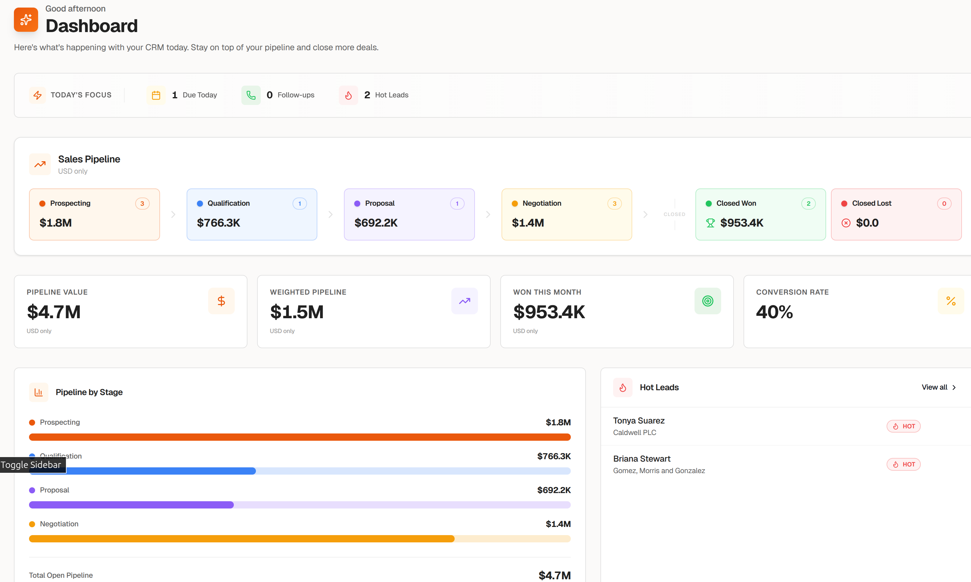Expand the chevron after the Prospecting stage card
This screenshot has height=582, width=971.
point(173,214)
